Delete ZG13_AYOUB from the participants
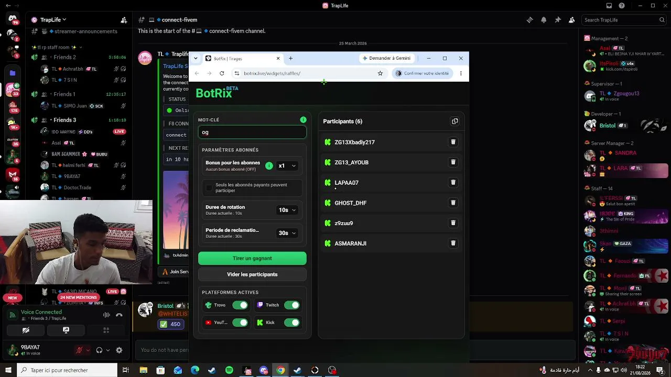Image resolution: width=671 pixels, height=377 pixels. pos(453,162)
